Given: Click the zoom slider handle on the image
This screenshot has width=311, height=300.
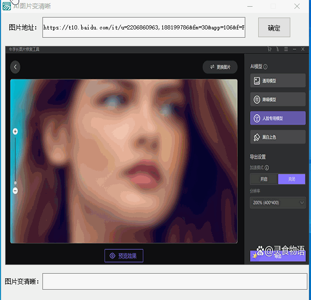Looking at the screenshot, I should click(x=15, y=182).
